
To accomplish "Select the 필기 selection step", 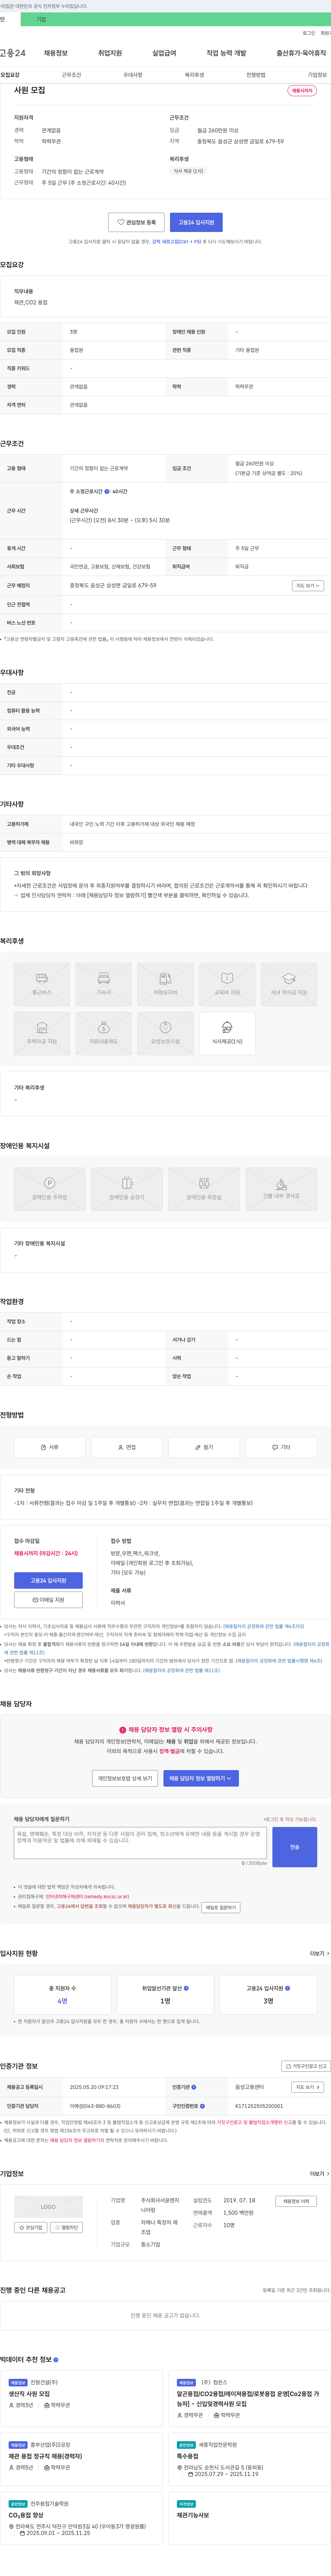I will [204, 1447].
